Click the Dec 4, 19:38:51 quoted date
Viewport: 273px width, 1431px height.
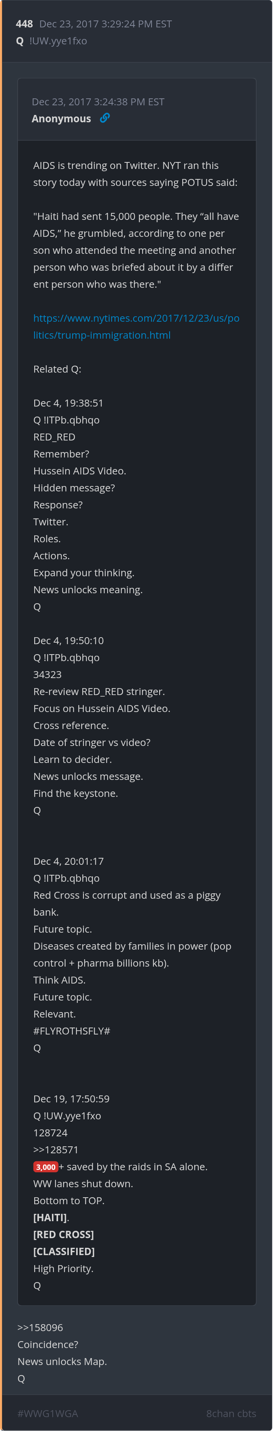click(68, 403)
